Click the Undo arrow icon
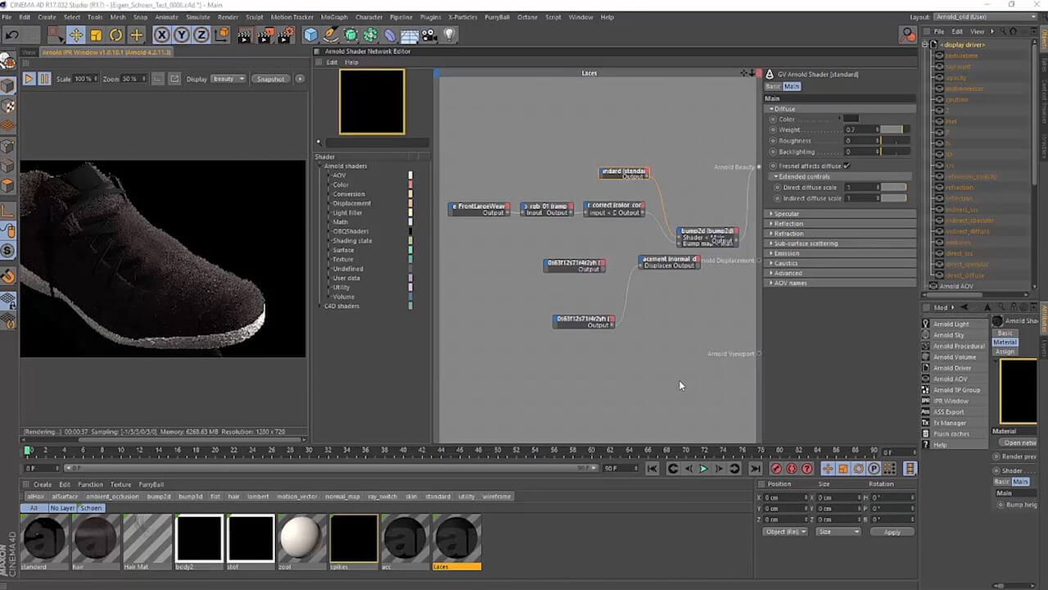This screenshot has height=590, width=1048. [x=12, y=34]
